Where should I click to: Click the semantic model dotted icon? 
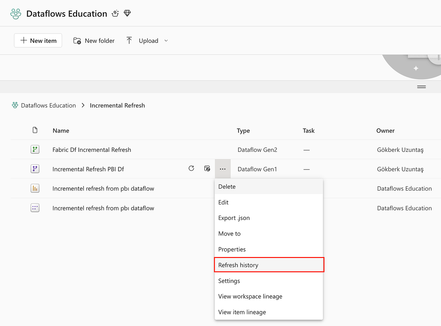(x=35, y=208)
